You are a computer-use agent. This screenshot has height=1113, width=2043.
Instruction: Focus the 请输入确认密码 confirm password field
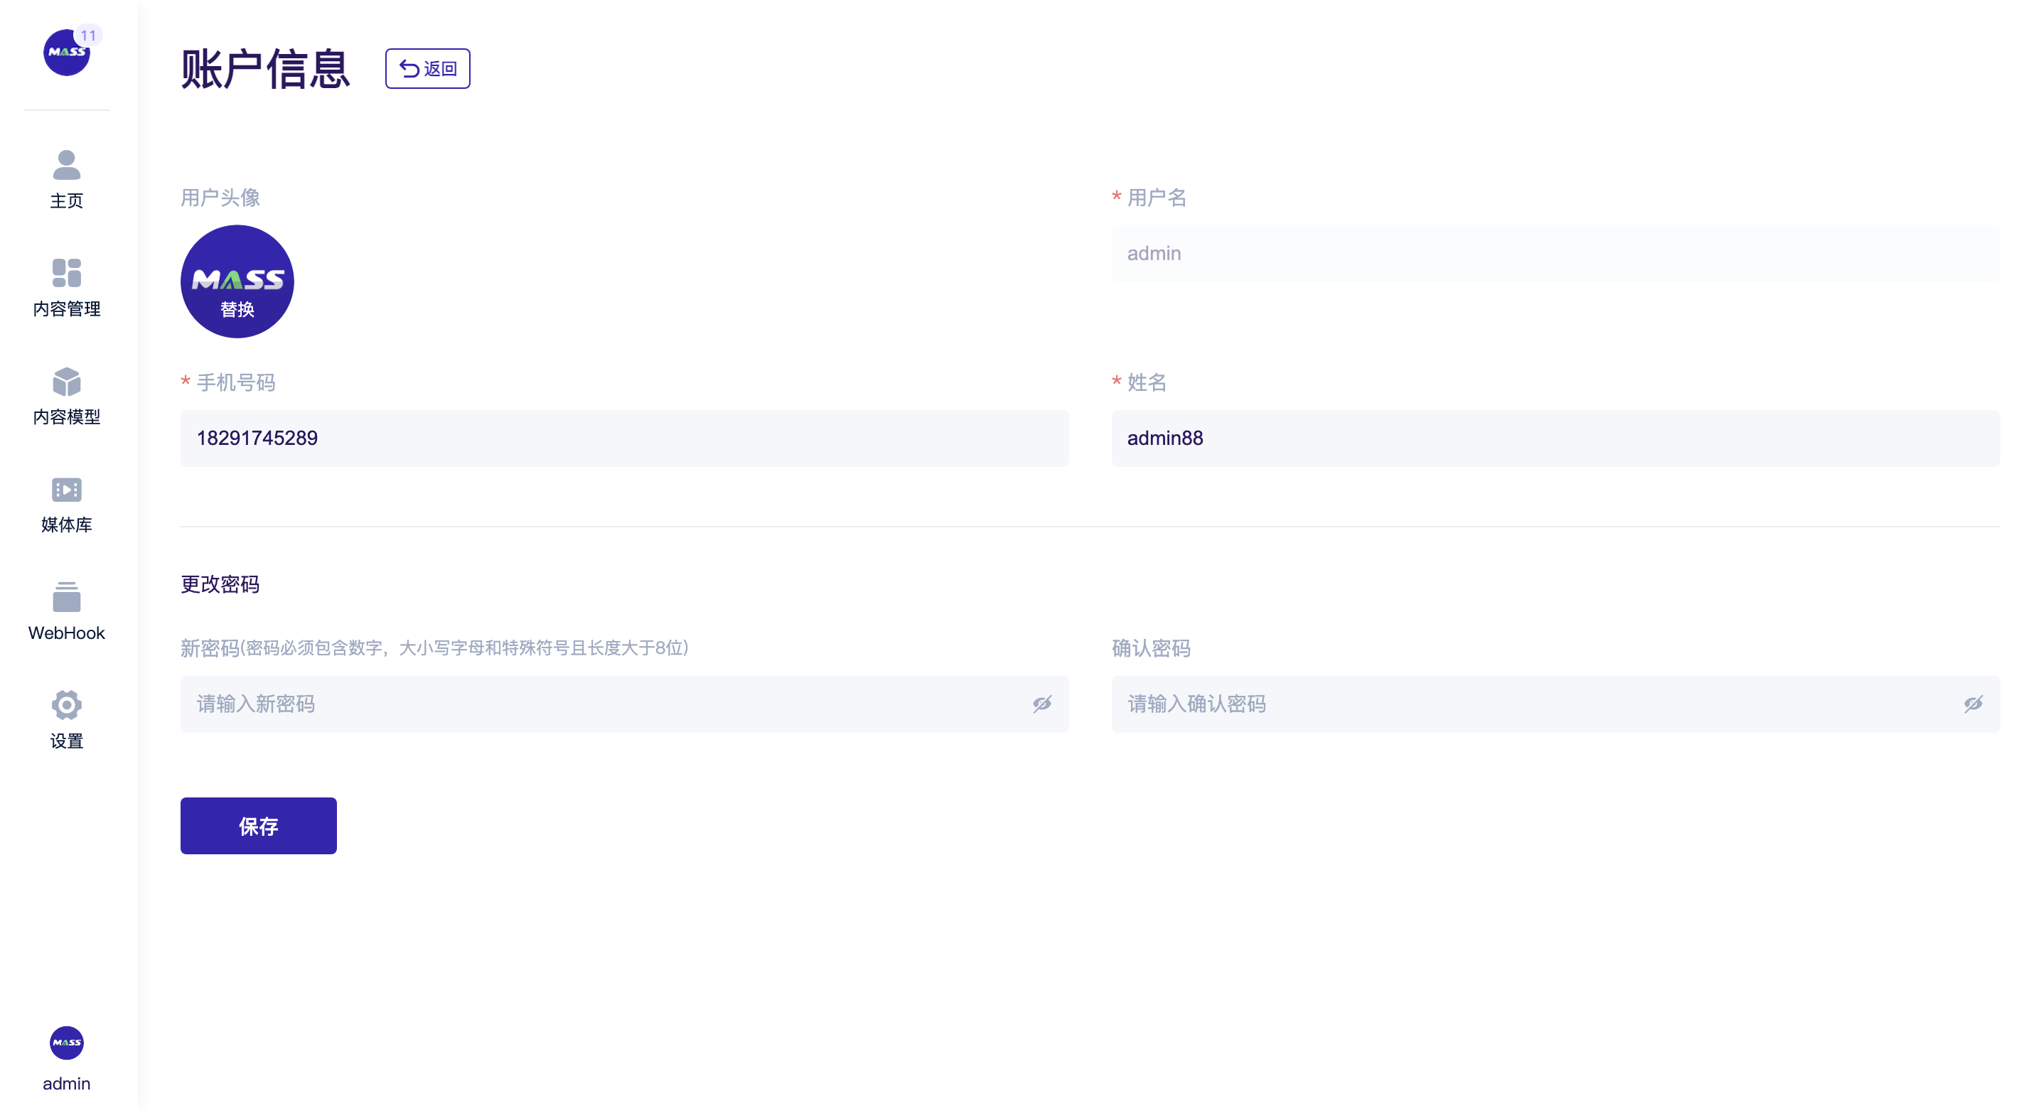point(1555,704)
